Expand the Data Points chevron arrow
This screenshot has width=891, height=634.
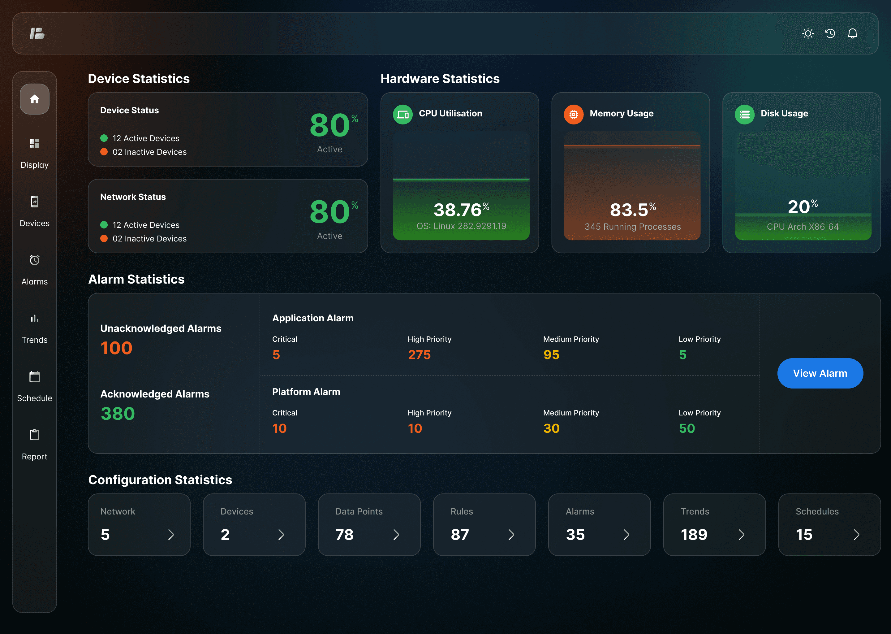(396, 534)
